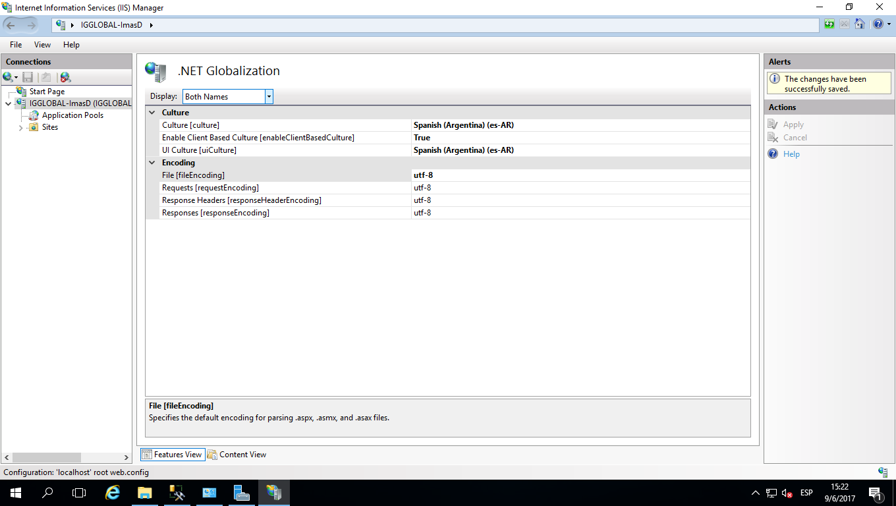Click the Connections horizontal scrollbar thumb
This screenshot has width=896, height=506.
coord(46,457)
